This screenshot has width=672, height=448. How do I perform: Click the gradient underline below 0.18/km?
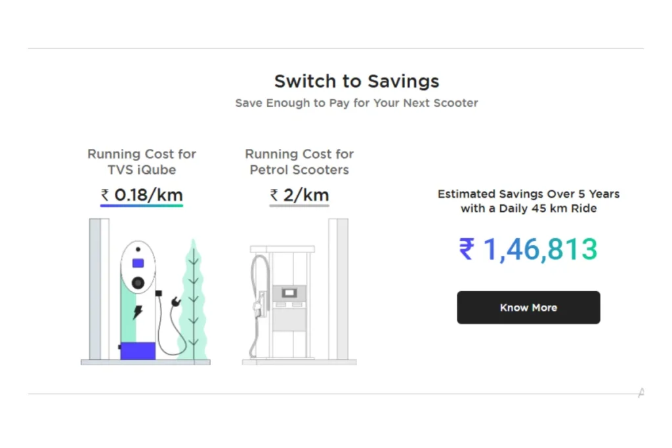tap(142, 205)
